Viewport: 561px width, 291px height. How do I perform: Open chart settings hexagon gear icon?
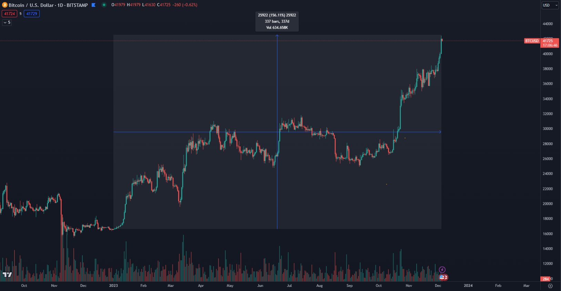[x=550, y=286]
